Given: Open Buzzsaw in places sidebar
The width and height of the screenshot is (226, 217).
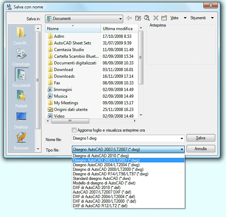Looking at the screenshot, I should tap(21, 141).
